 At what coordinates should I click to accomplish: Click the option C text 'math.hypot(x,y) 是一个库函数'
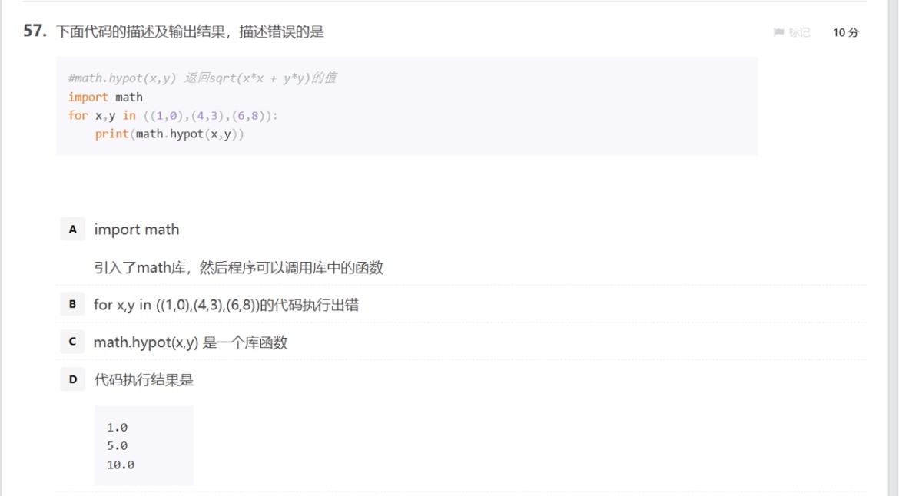(191, 342)
